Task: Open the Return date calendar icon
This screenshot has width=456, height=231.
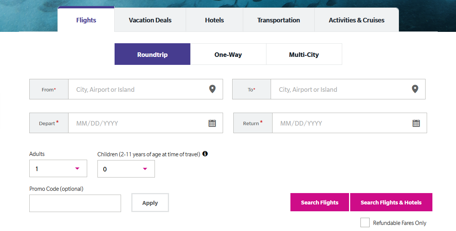Action: [416, 123]
